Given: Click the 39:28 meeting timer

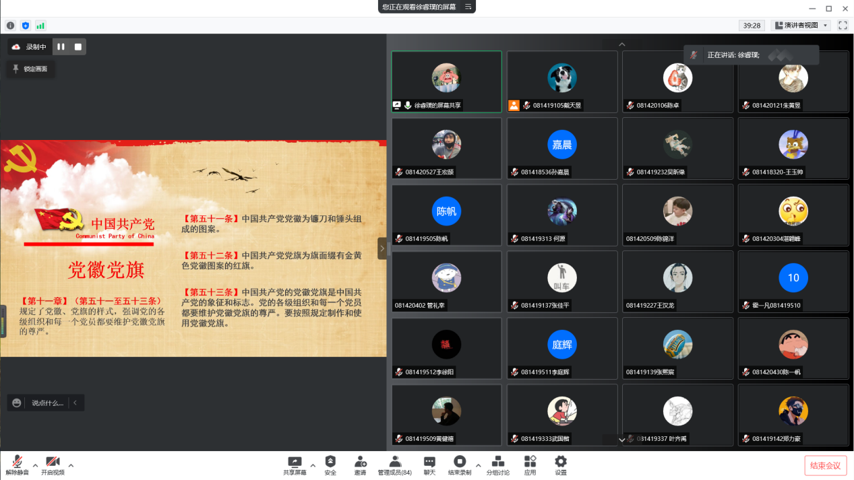Looking at the screenshot, I should (752, 26).
